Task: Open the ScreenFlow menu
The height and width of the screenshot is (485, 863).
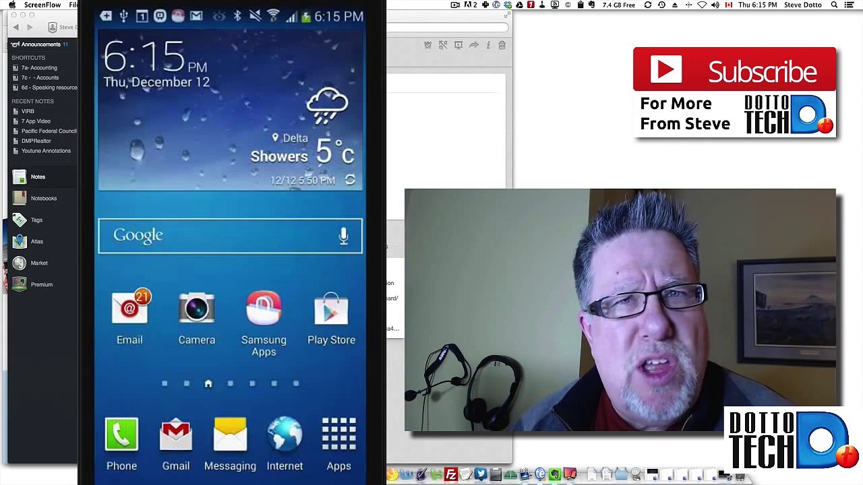Action: 42,5
